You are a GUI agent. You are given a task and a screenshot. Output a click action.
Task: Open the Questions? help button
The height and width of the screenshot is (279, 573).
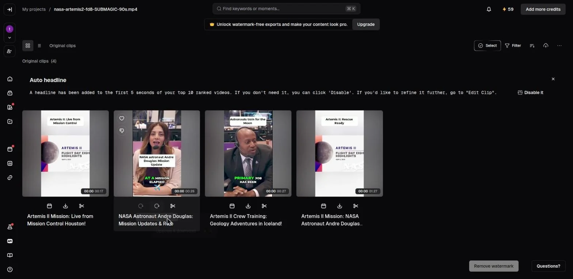[x=549, y=266]
